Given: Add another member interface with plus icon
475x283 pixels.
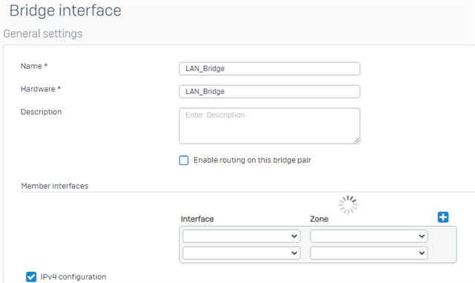Looking at the screenshot, I should point(443,217).
